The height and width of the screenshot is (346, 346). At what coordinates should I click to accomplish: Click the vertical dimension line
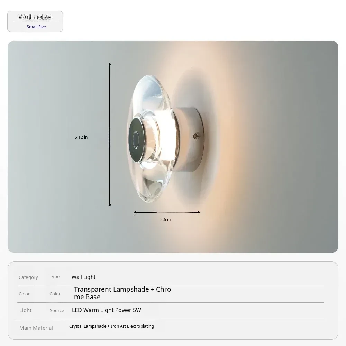click(x=110, y=135)
